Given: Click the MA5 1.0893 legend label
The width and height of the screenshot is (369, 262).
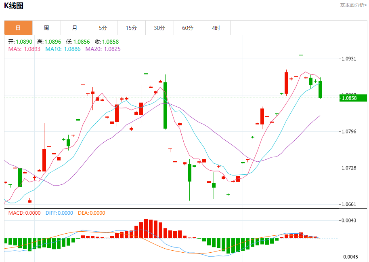Looking at the screenshot, I should (x=24, y=49).
